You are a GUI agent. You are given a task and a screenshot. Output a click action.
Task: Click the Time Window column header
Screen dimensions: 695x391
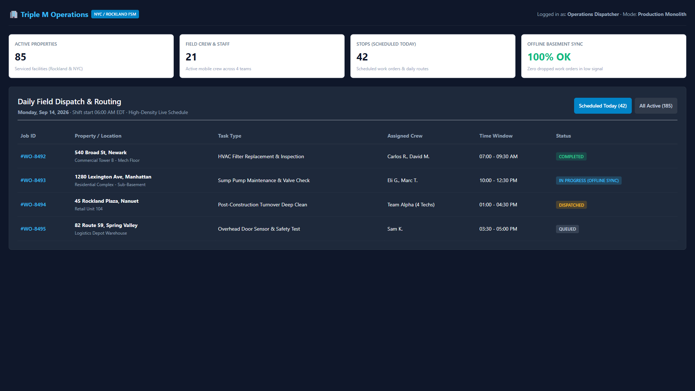coord(496,136)
